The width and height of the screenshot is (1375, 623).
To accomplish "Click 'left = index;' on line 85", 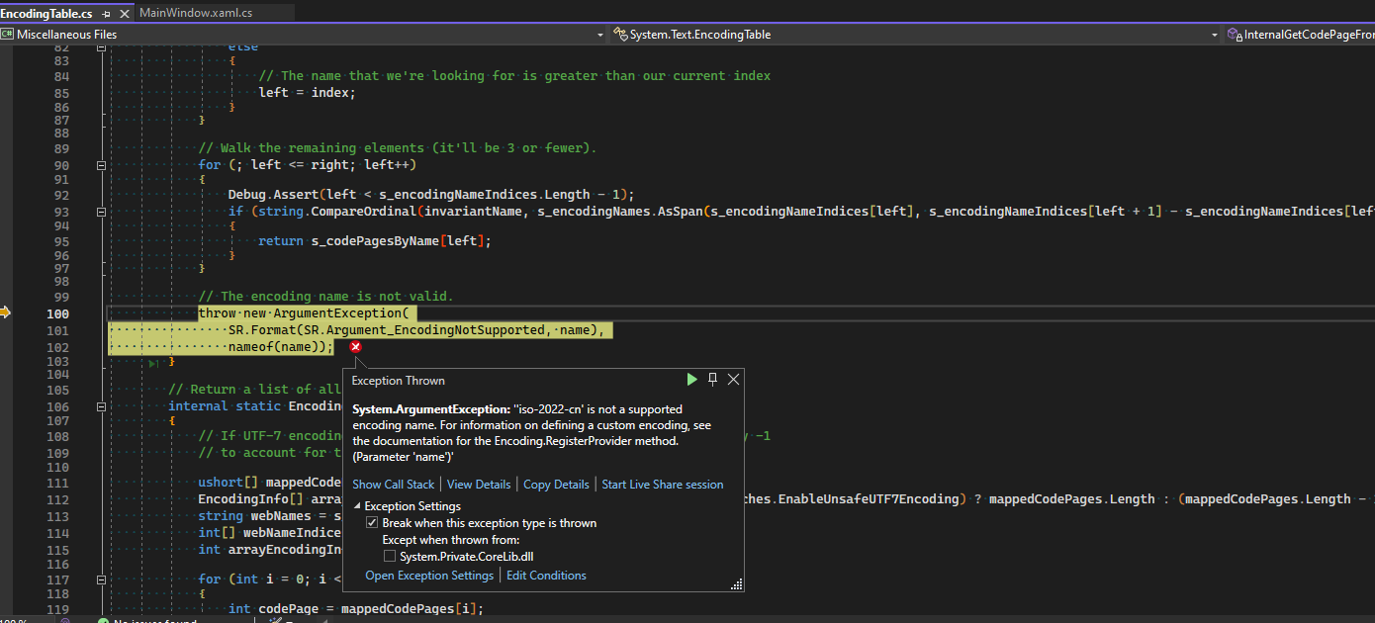I will (307, 92).
